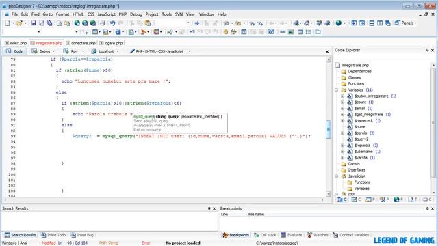Image resolution: width=438 pixels, height=246 pixels.
Task: Close the Code Explorer panel
Action: click(433, 50)
